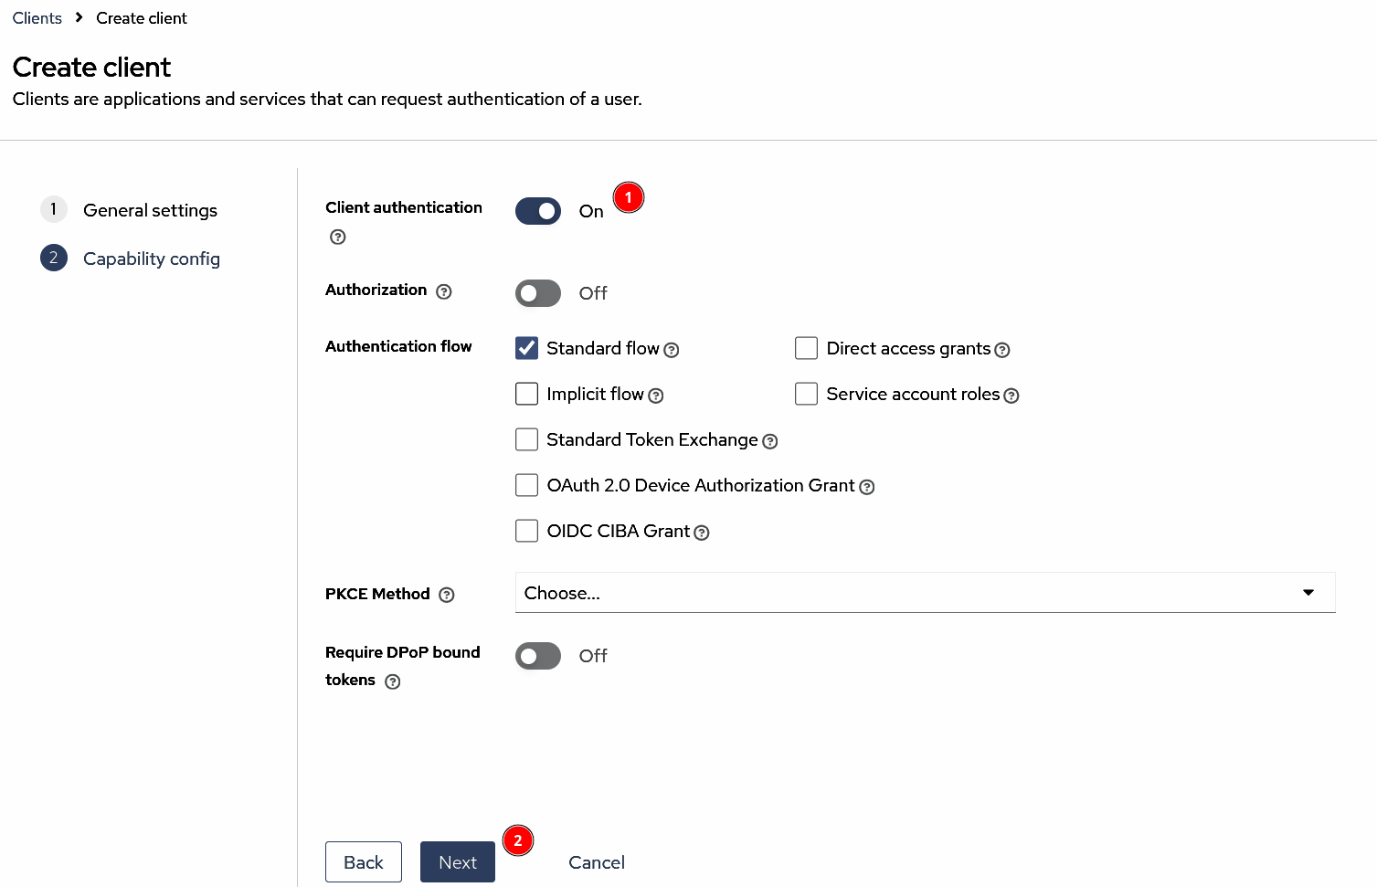Show help for Standard flow
The width and height of the screenshot is (1377, 887).
[672, 350]
